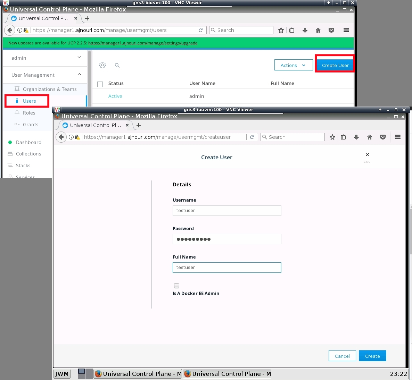Tick the Is A Docker EE Admin checkbox

pyautogui.click(x=176, y=286)
